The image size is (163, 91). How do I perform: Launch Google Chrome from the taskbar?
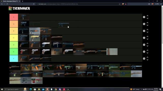56,89
